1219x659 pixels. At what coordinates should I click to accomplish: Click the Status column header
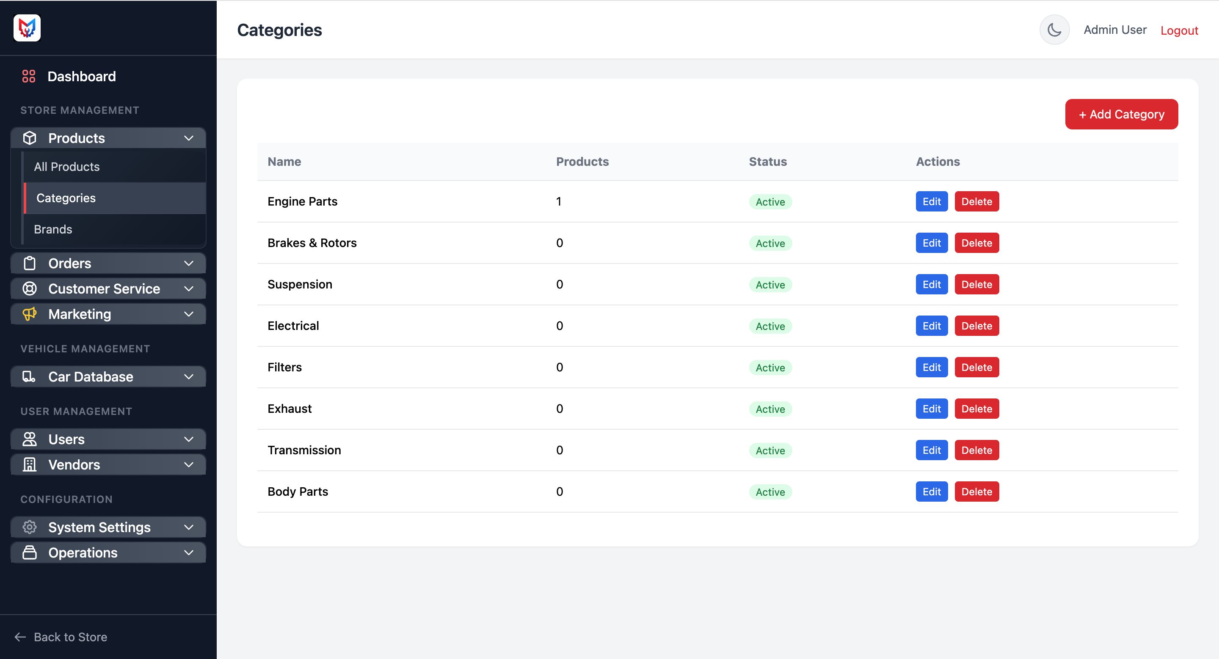(767, 162)
